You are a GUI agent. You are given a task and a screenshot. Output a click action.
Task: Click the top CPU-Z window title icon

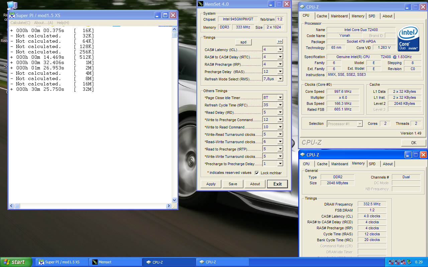[x=302, y=7]
